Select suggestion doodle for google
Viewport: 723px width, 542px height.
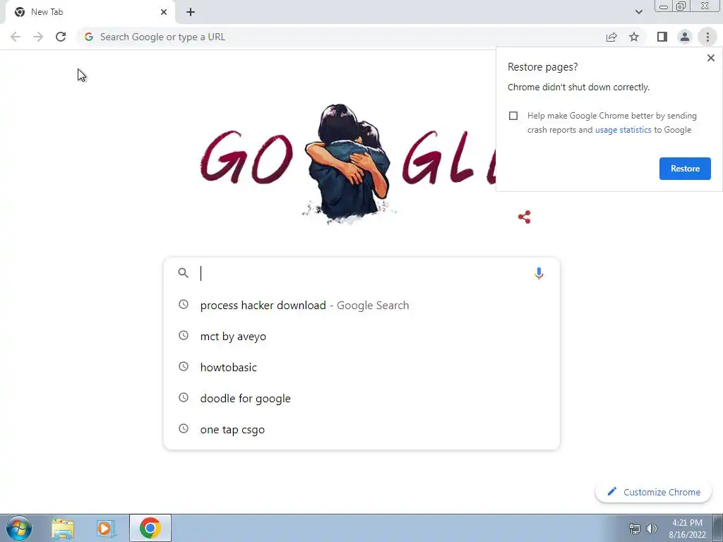coord(362,398)
